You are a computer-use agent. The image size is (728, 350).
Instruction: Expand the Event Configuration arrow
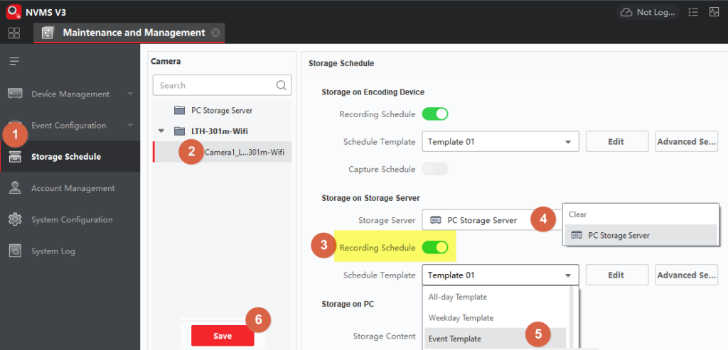click(131, 126)
